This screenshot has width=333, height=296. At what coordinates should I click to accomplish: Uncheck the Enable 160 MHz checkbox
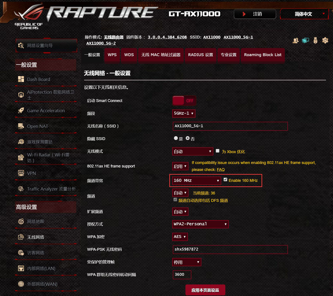pyautogui.click(x=225, y=180)
